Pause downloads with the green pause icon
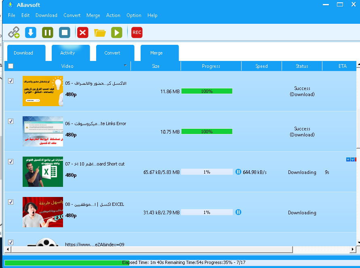Screen dimensions: 360x268 click(48, 32)
